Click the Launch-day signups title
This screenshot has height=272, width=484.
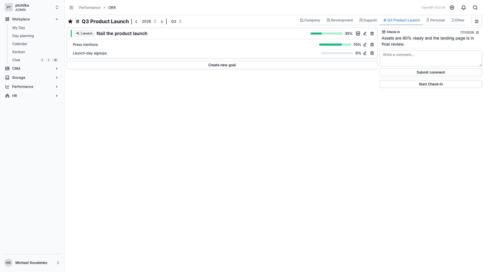(90, 53)
